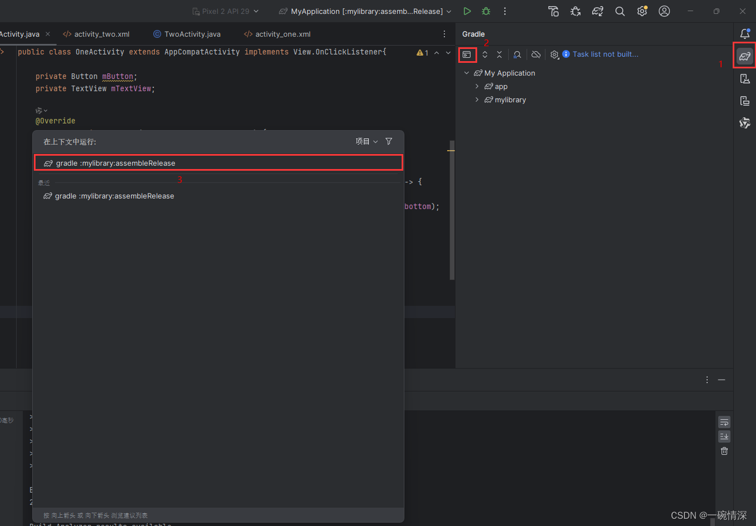Image resolution: width=756 pixels, height=526 pixels.
Task: Start debugging with the green bug icon
Action: 486,11
